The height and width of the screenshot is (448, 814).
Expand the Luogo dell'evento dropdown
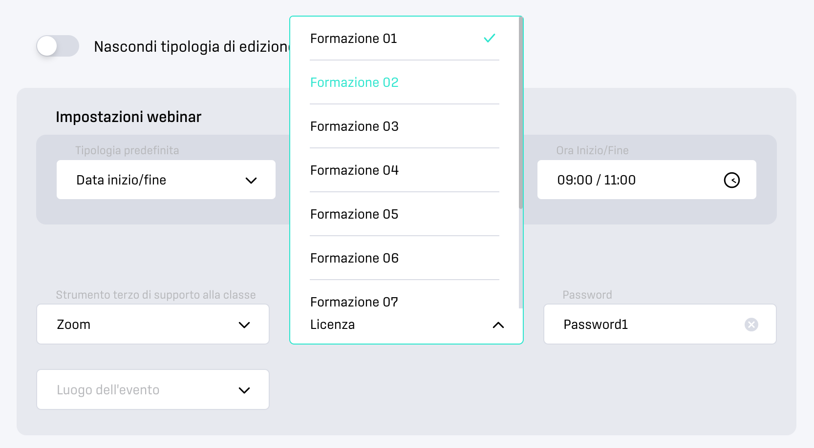click(x=153, y=389)
